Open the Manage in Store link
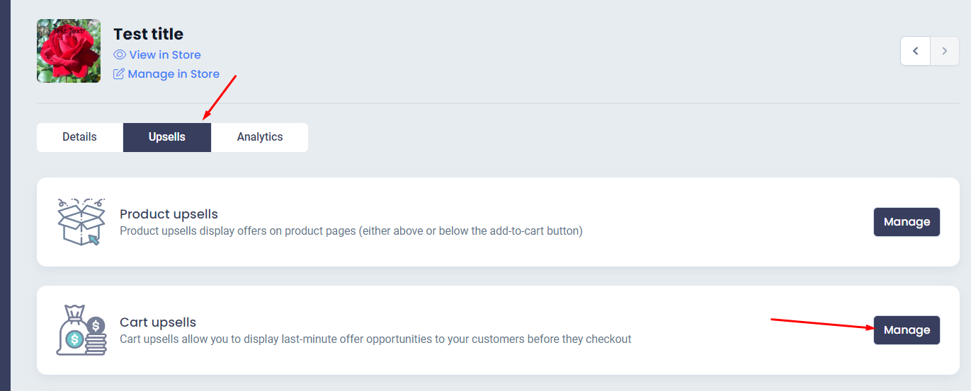The height and width of the screenshot is (391, 971). 174,74
